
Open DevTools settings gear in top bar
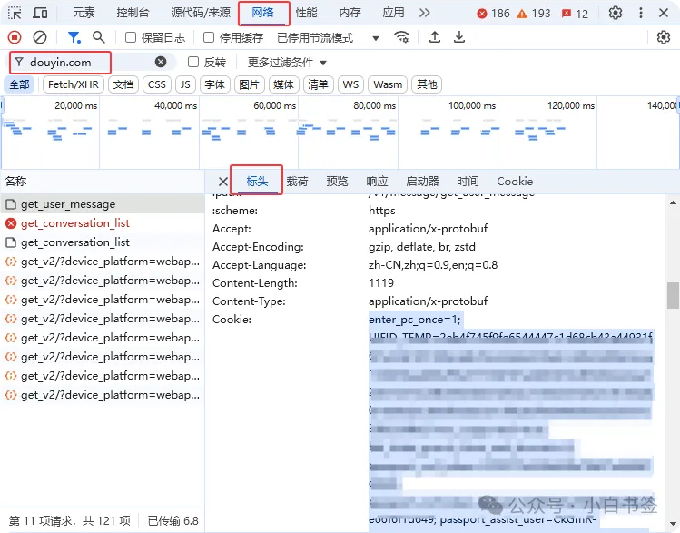(x=616, y=13)
